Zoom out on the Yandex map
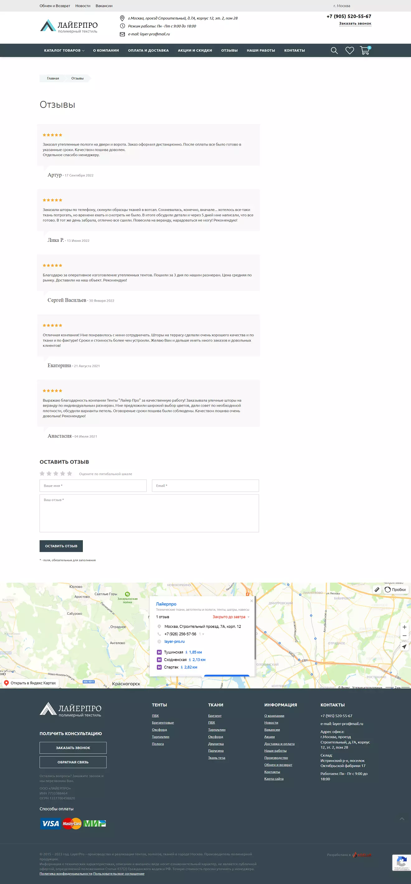Image resolution: width=411 pixels, height=884 pixels. point(404,636)
